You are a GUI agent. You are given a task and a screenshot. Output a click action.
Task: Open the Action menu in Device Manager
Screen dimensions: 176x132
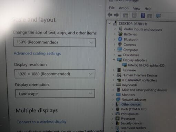click(124, 8)
